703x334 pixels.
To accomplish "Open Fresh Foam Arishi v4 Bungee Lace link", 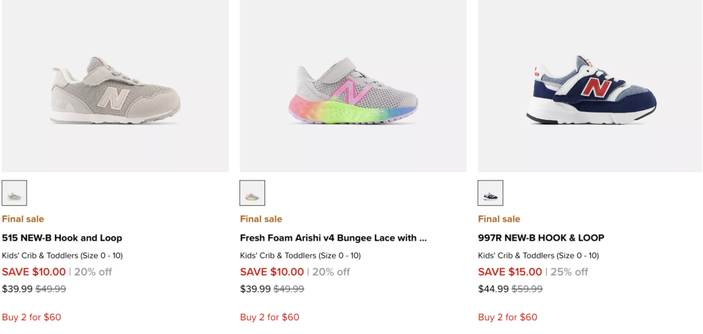I will [333, 238].
